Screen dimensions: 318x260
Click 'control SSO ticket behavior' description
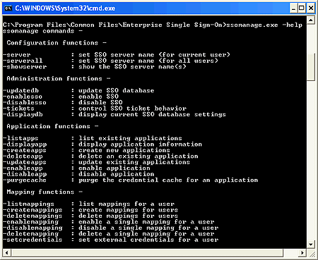(132, 109)
